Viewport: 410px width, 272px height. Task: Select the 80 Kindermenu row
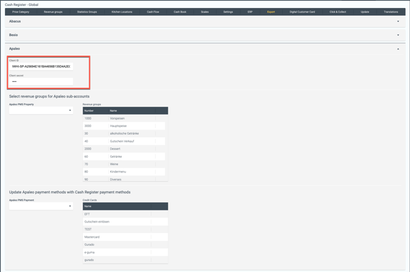125,172
